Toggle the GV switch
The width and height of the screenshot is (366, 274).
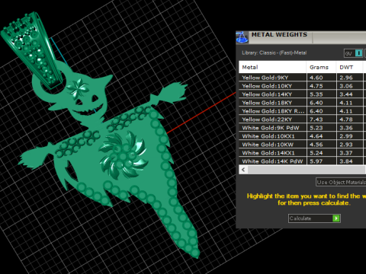[x=353, y=53]
